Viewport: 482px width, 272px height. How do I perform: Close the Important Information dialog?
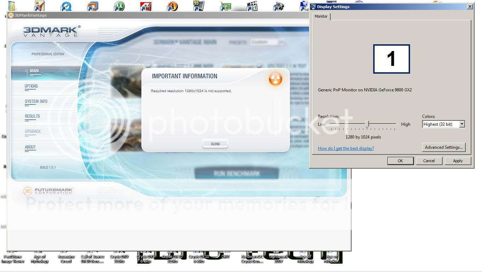coord(215,144)
